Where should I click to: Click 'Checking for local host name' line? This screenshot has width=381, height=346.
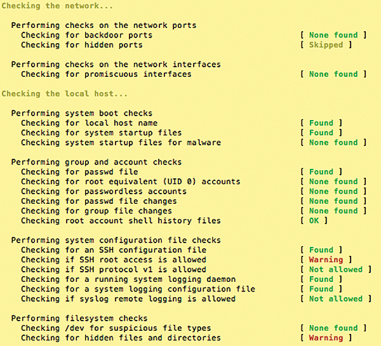pos(89,123)
